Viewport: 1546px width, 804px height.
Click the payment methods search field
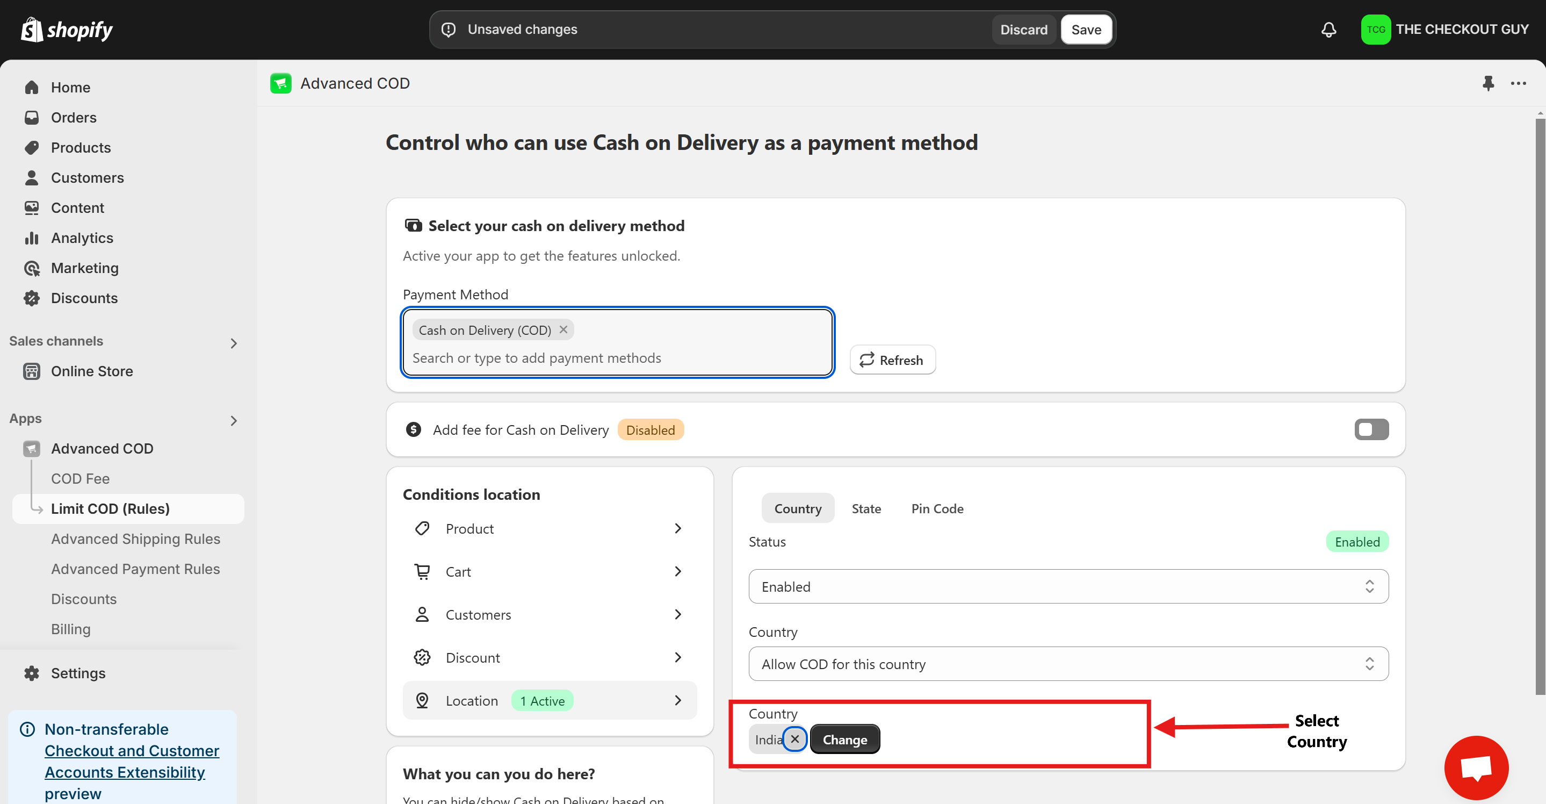click(618, 358)
